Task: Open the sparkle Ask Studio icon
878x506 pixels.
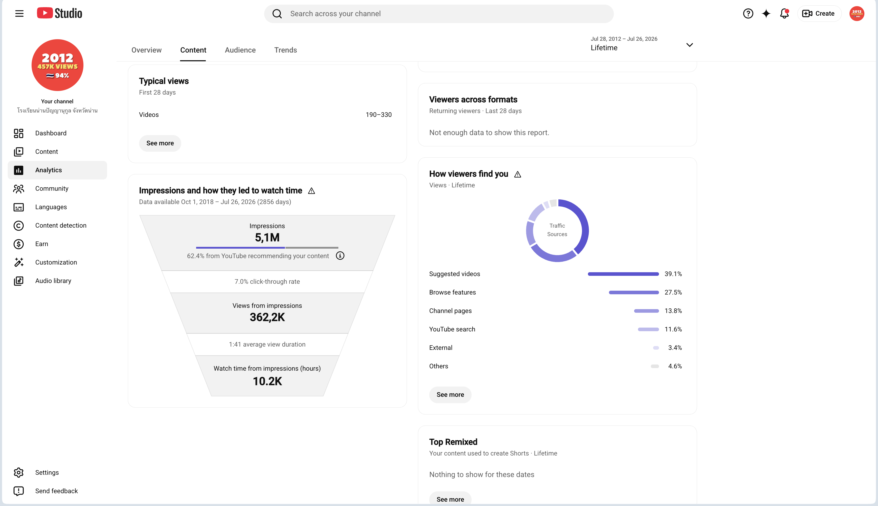Action: tap(766, 14)
